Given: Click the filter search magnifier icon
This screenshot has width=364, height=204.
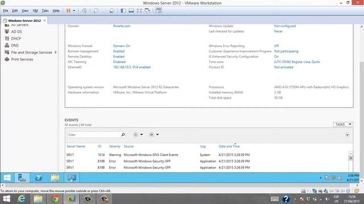Looking at the screenshot, I should (123, 135).
